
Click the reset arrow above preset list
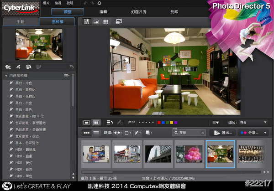pos(71,67)
